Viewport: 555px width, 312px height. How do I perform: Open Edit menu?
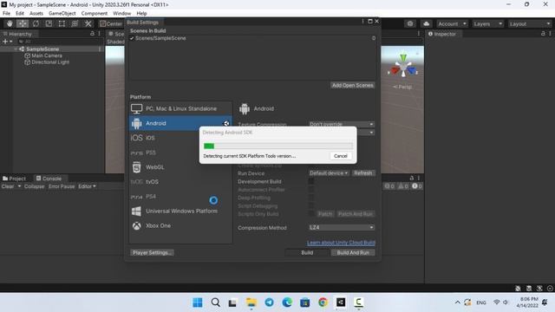pyautogui.click(x=20, y=14)
